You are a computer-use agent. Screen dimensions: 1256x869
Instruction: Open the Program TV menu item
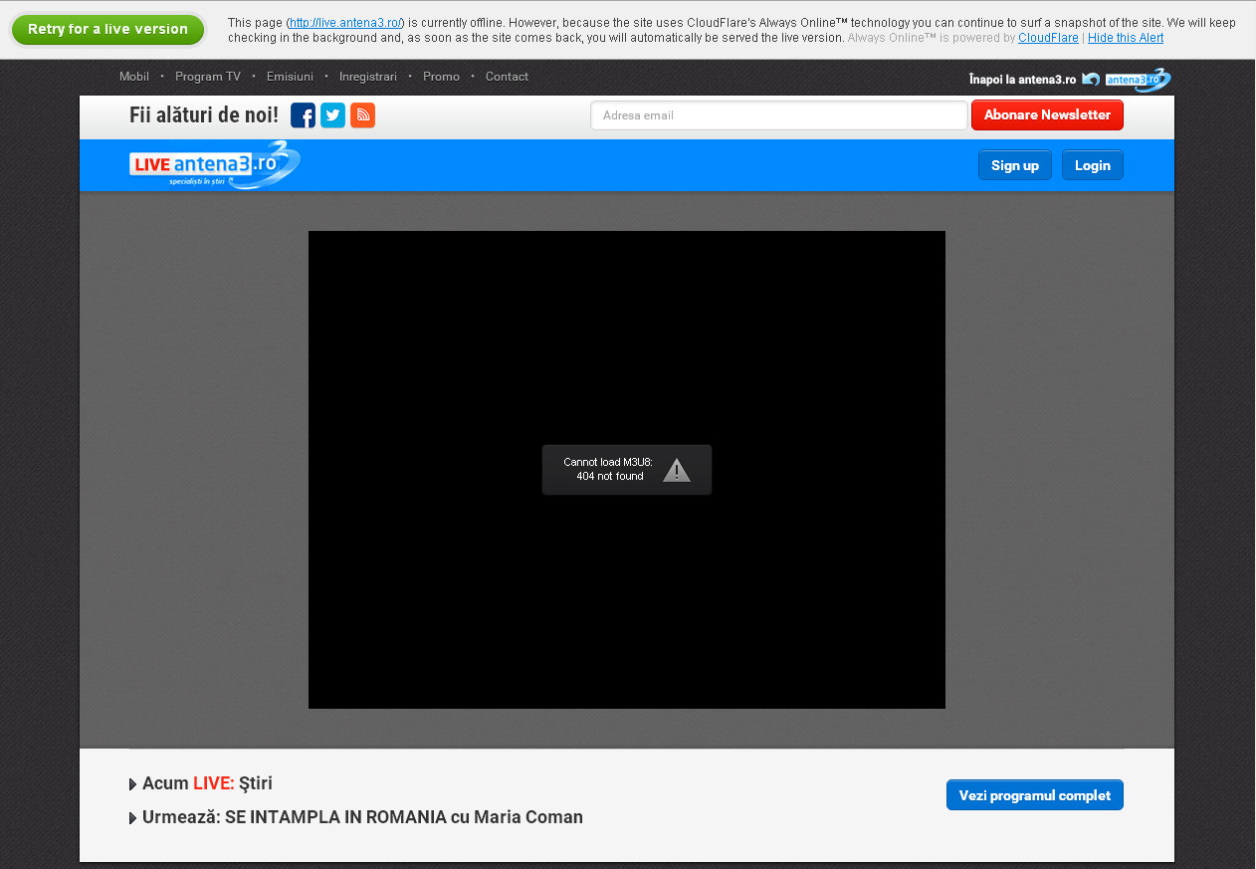click(x=208, y=77)
